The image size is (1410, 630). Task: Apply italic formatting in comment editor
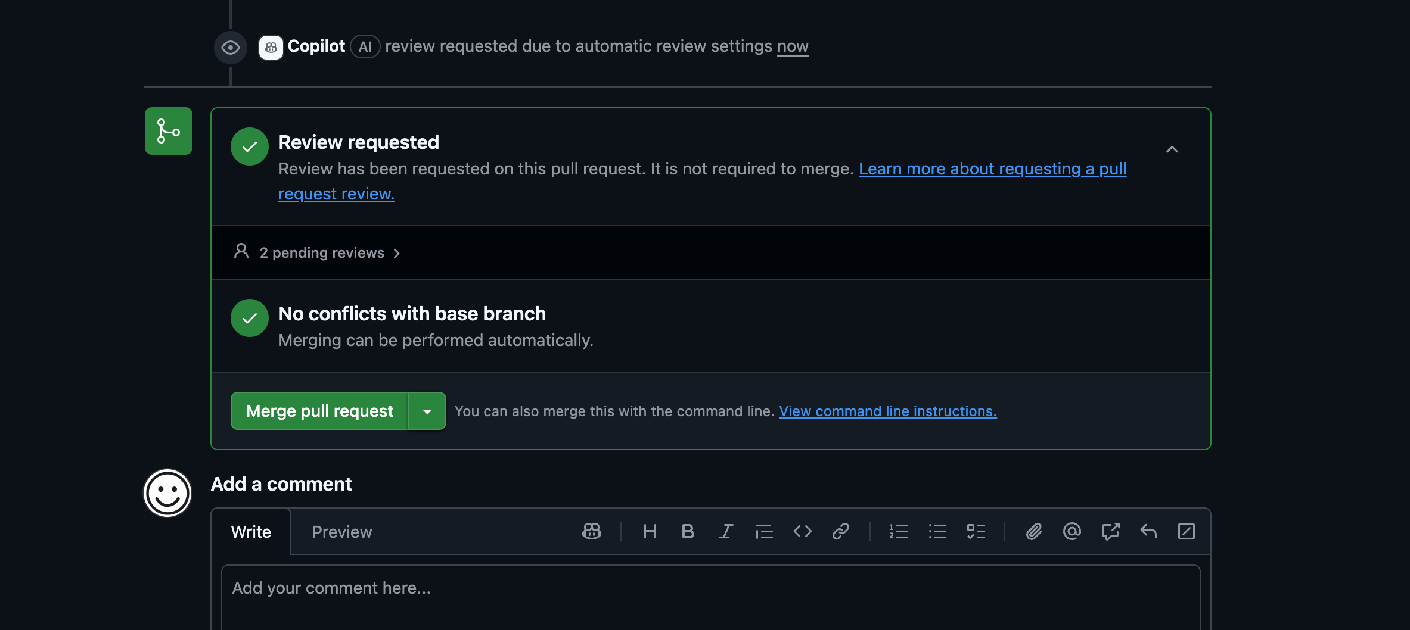click(x=726, y=531)
